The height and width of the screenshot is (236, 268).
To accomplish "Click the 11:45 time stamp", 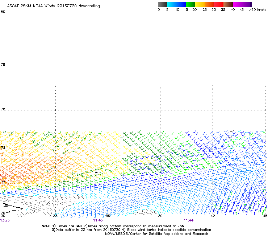I will pos(98,220).
